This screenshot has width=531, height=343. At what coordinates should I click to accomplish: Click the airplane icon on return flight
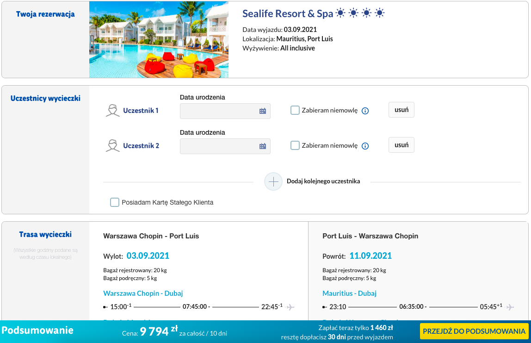coord(510,307)
